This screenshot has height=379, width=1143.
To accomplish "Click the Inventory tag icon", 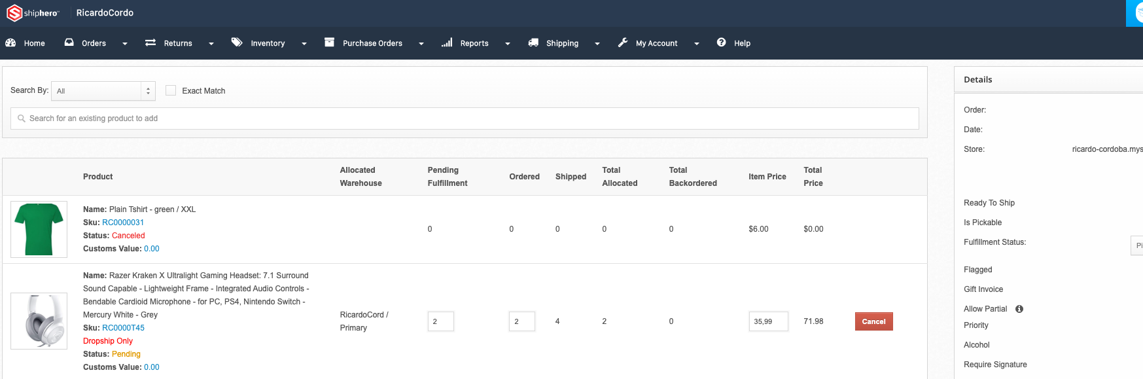I will (237, 43).
